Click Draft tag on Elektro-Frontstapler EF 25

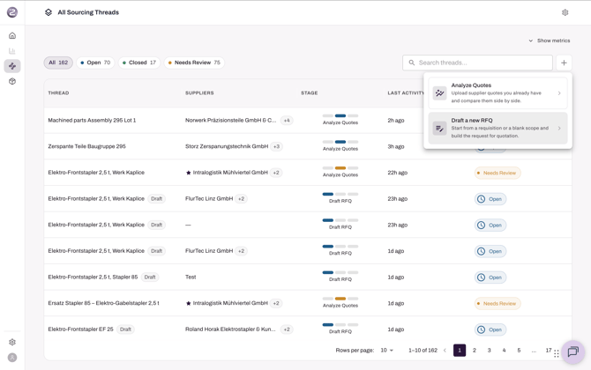[125, 329]
